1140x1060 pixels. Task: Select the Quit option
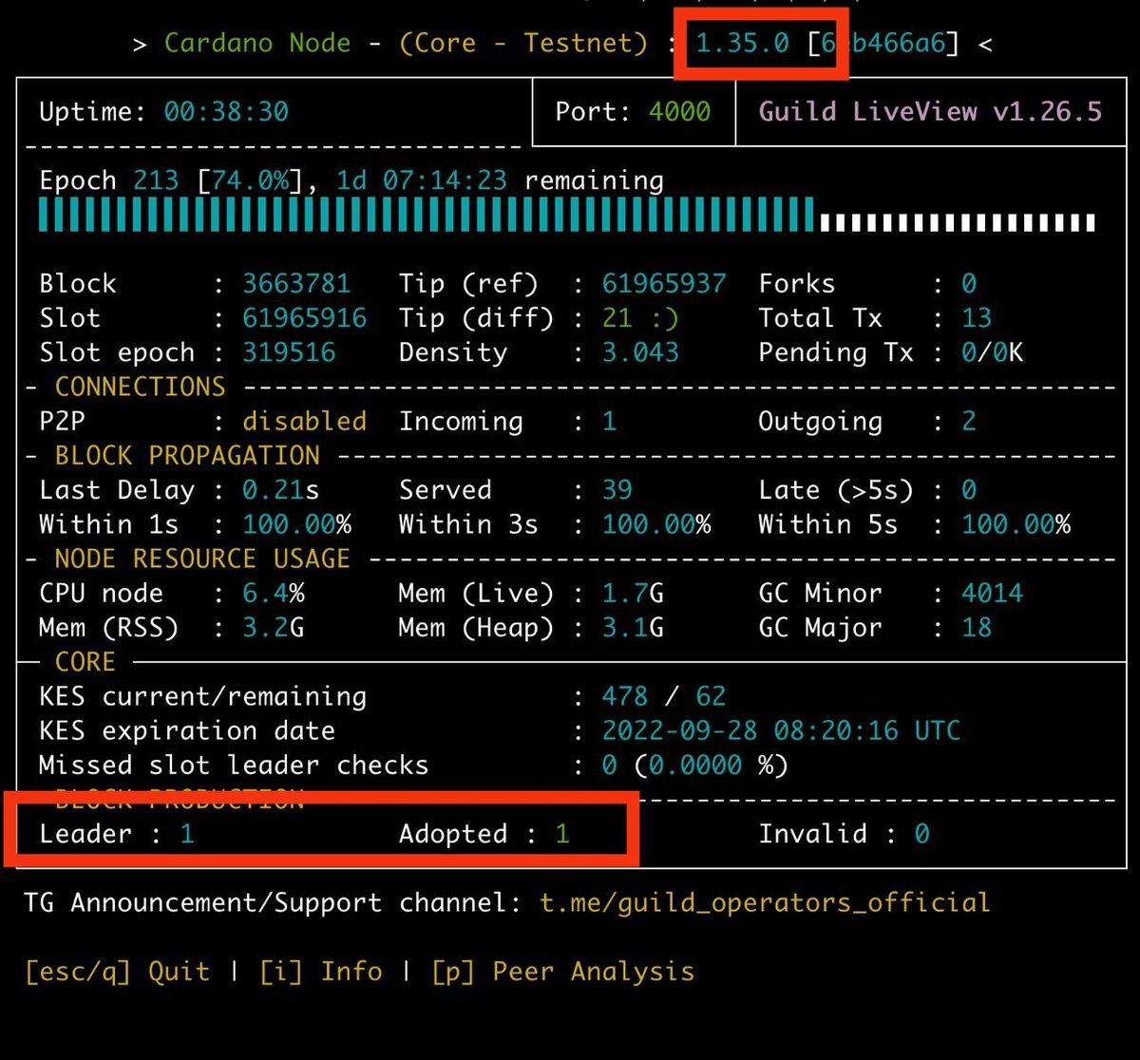(x=180, y=971)
